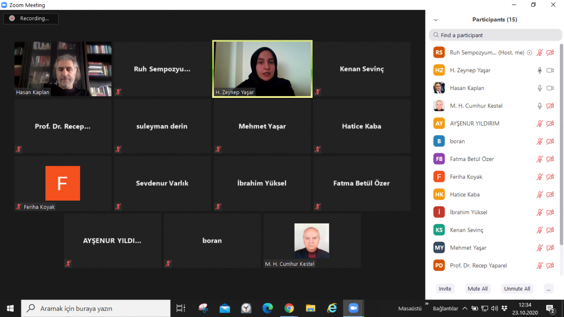Expand the taskbar toolbar overflow chevron
The width and height of the screenshot is (564, 317).
point(426,304)
